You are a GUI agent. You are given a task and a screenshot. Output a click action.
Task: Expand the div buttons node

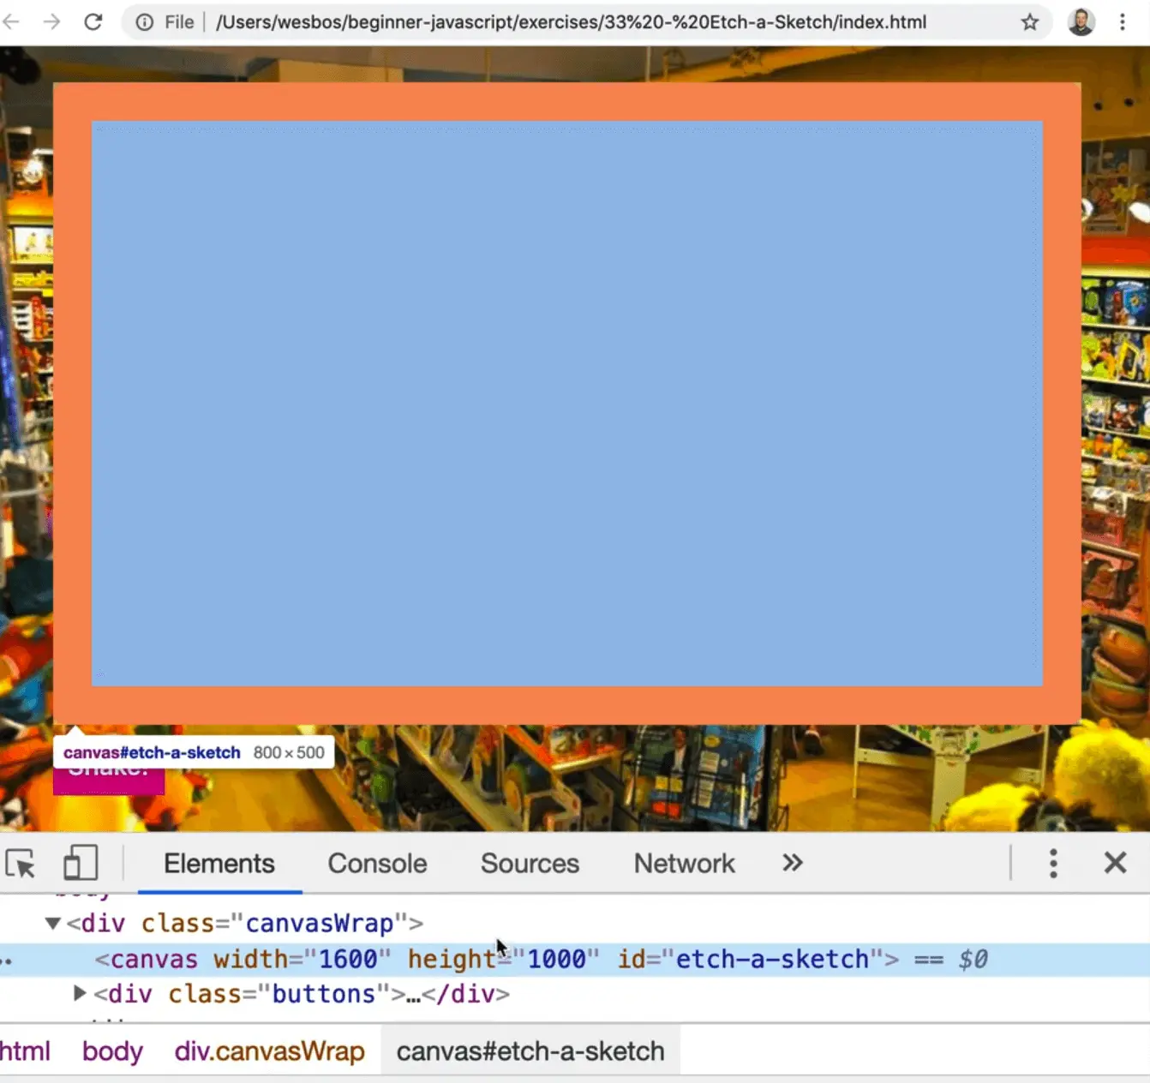point(80,994)
